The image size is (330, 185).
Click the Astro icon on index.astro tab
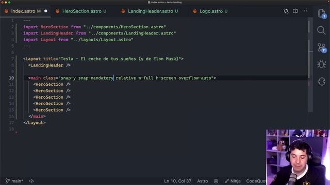click(7, 11)
